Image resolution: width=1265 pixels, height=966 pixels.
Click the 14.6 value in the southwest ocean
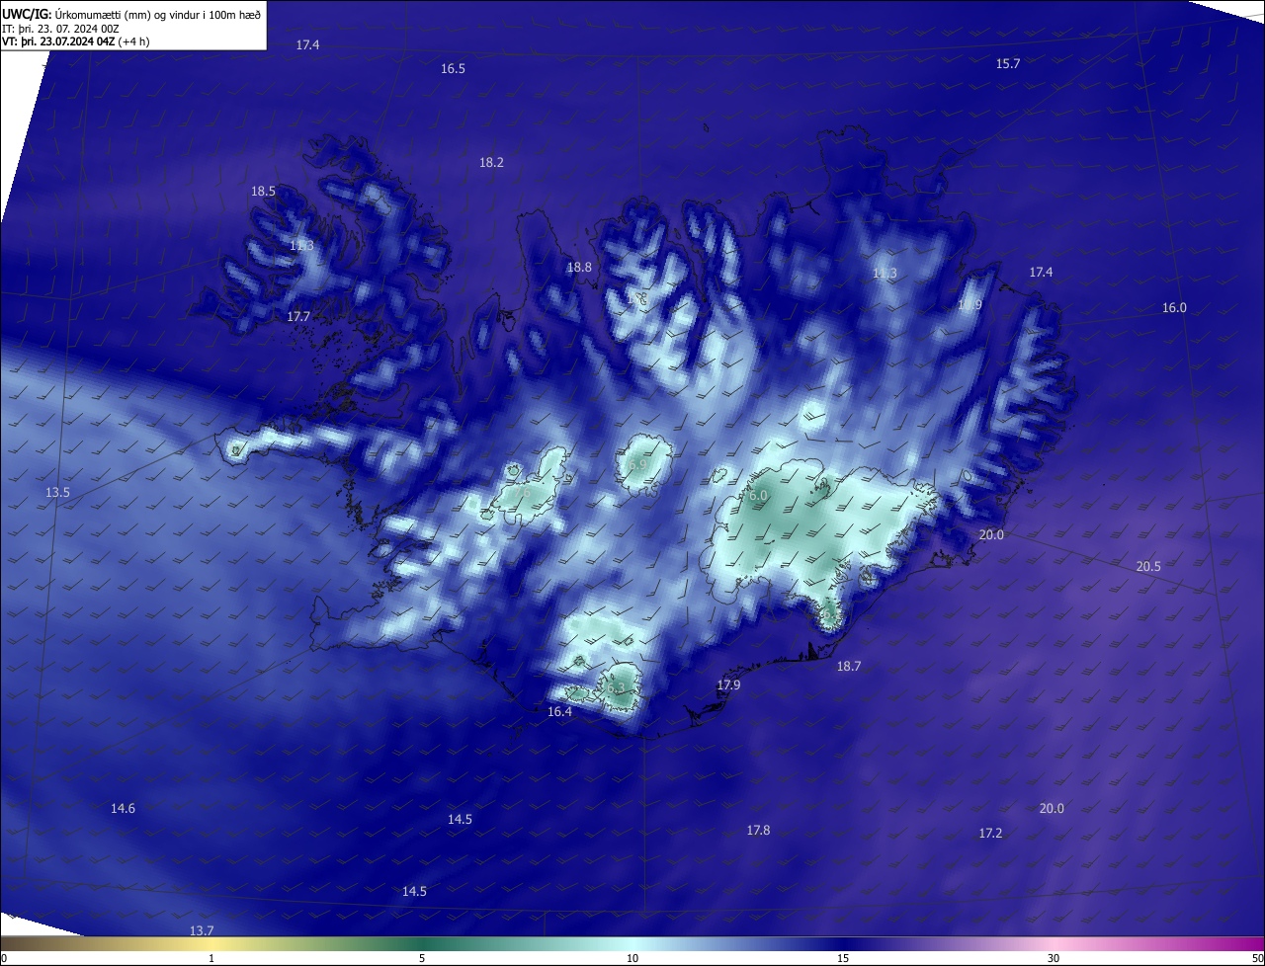(123, 809)
